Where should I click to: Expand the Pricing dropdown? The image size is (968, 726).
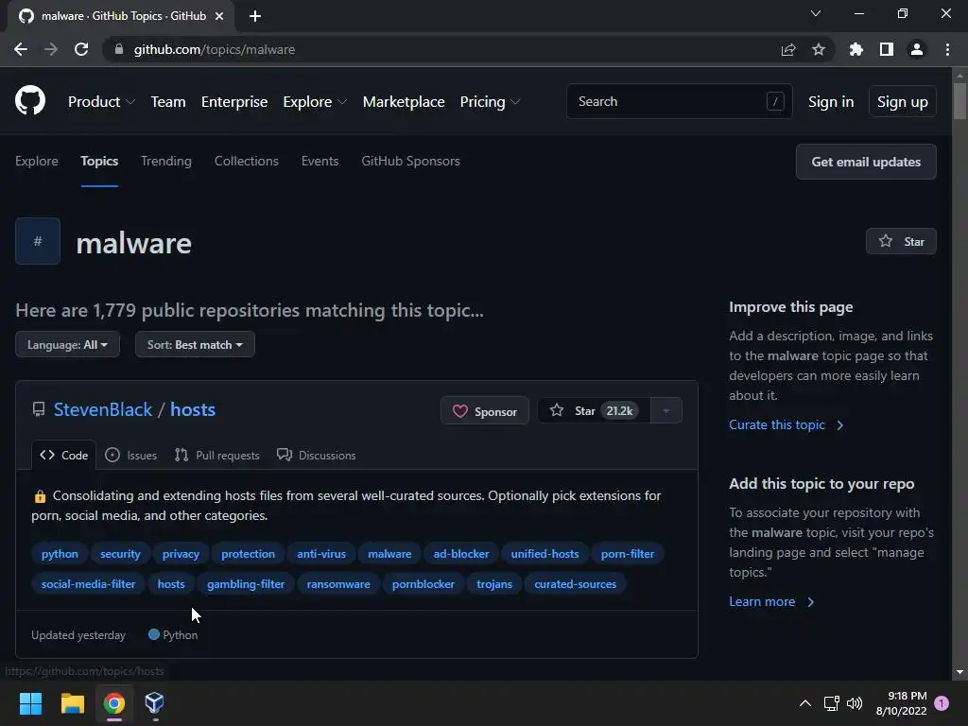point(491,102)
